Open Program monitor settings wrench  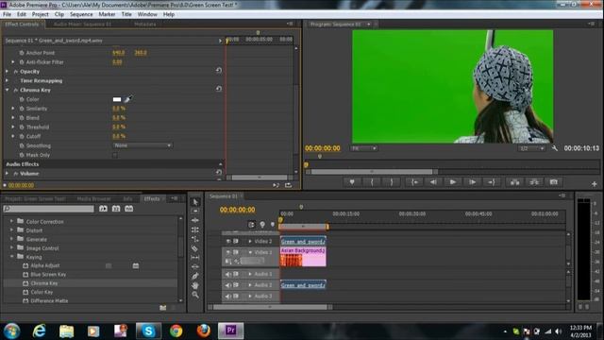point(555,148)
